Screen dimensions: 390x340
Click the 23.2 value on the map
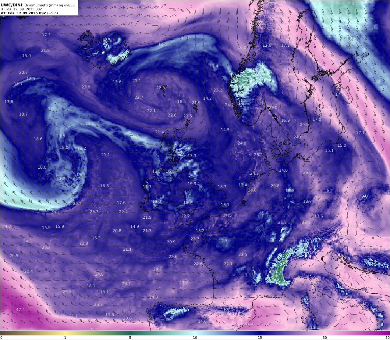218,90
